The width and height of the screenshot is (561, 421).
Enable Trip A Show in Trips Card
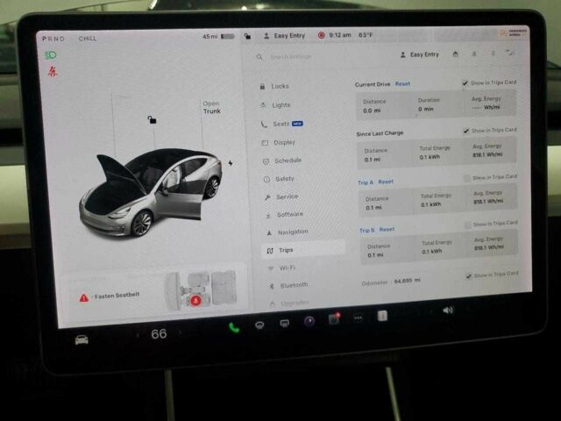[466, 177]
